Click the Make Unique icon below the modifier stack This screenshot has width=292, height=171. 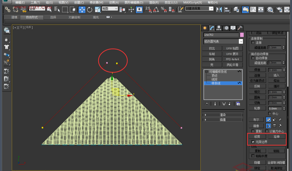pos(224,104)
